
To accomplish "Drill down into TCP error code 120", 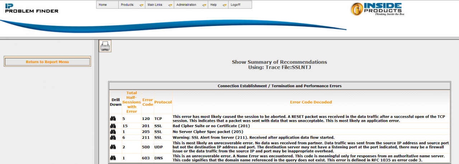I will pos(113,119).
